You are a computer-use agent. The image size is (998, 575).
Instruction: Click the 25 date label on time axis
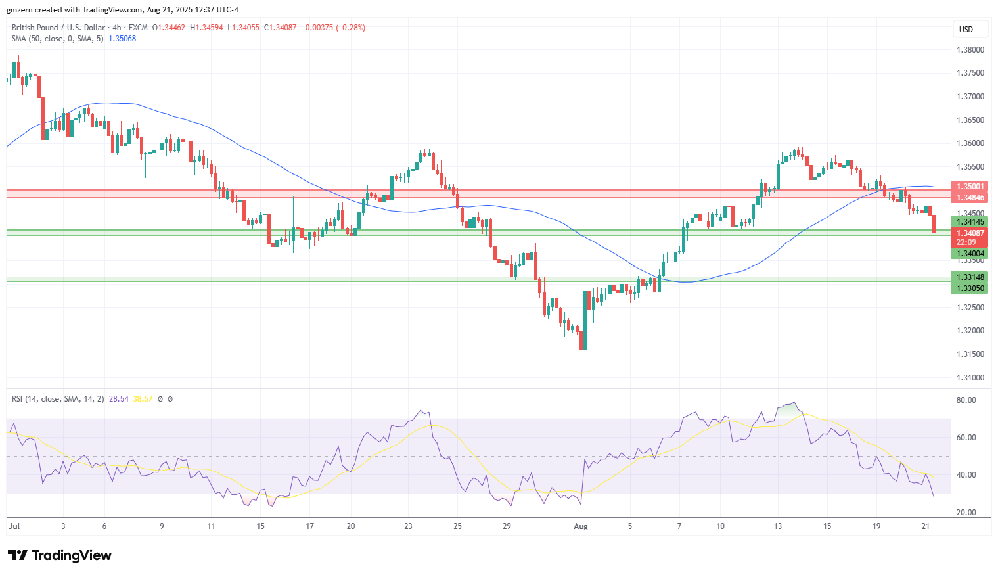tap(457, 526)
